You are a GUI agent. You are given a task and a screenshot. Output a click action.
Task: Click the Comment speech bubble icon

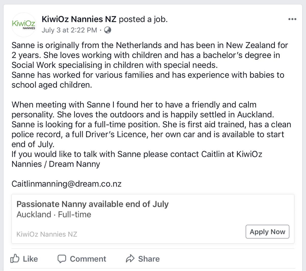tap(62, 259)
